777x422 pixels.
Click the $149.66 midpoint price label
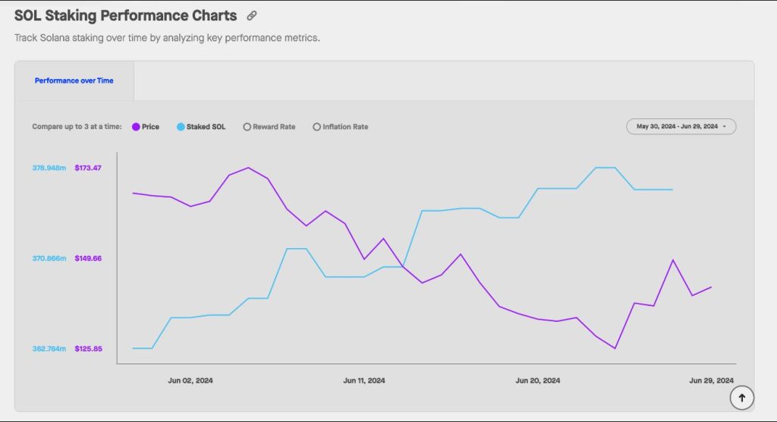tap(88, 258)
